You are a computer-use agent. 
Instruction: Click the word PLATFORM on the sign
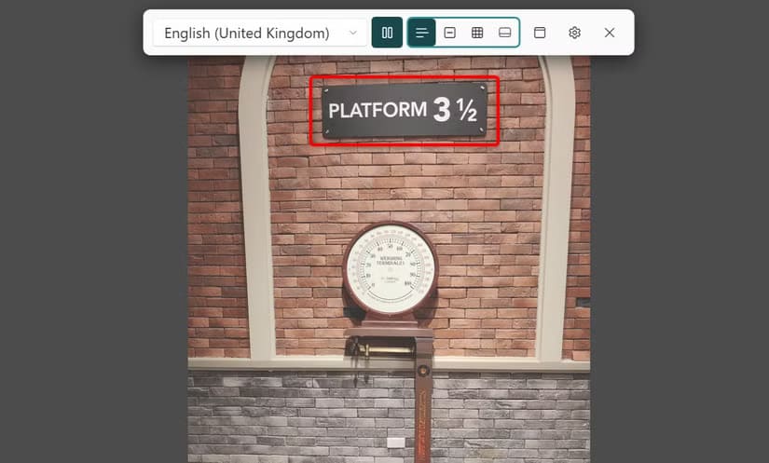click(377, 110)
